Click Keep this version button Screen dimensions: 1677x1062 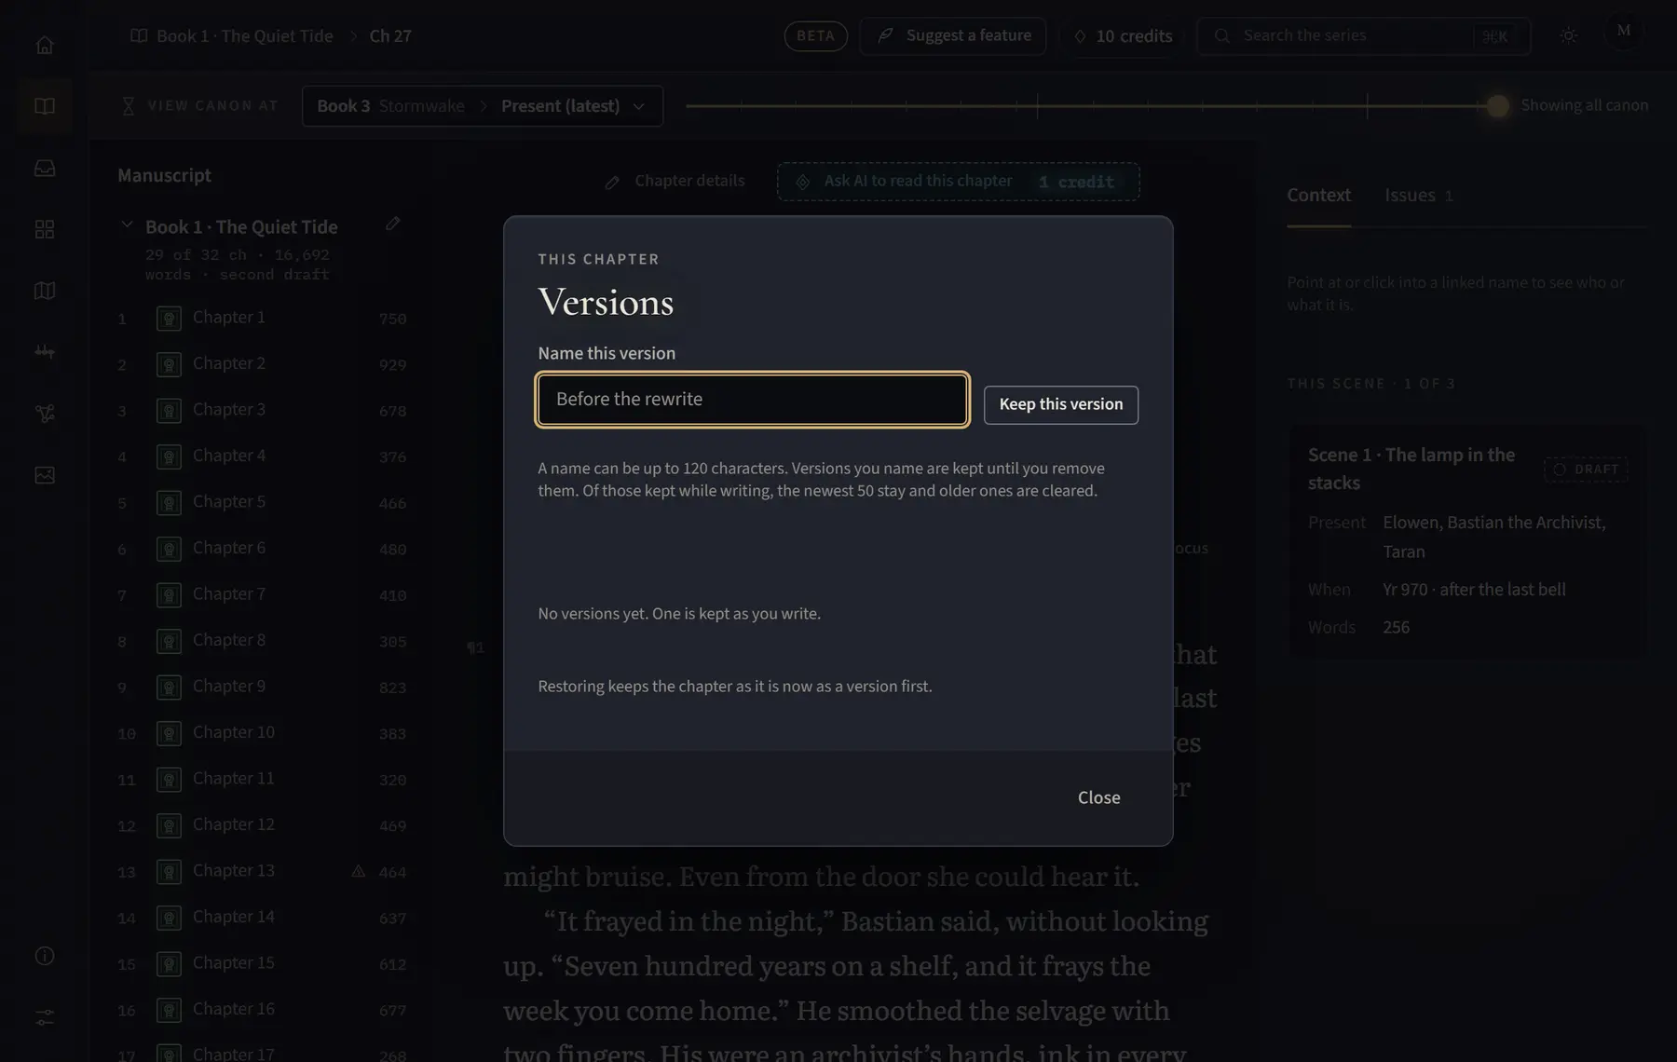1061,404
